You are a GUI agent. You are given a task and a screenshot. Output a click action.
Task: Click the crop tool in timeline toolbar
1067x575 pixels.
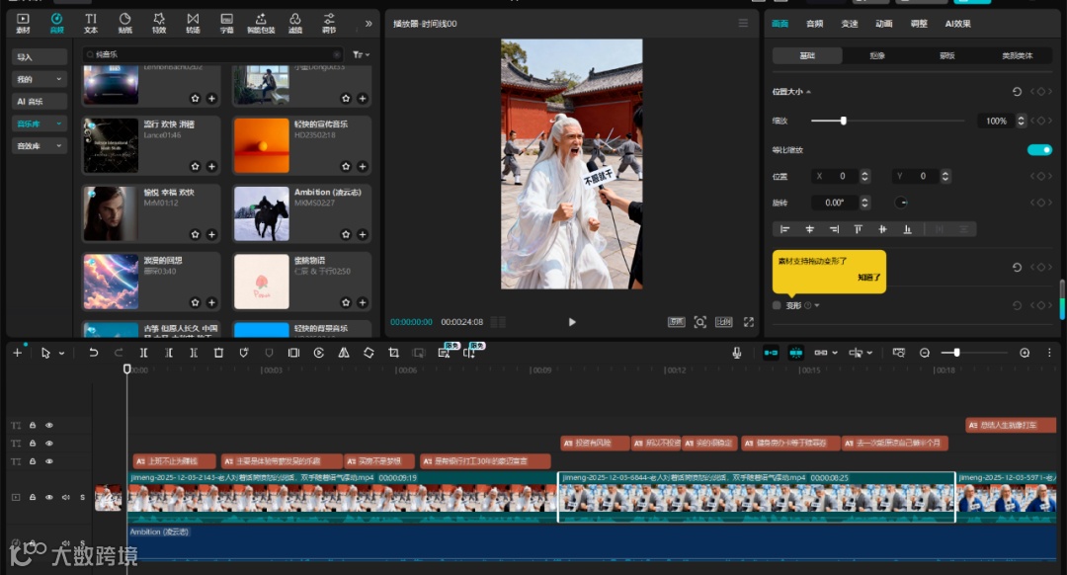coord(393,353)
